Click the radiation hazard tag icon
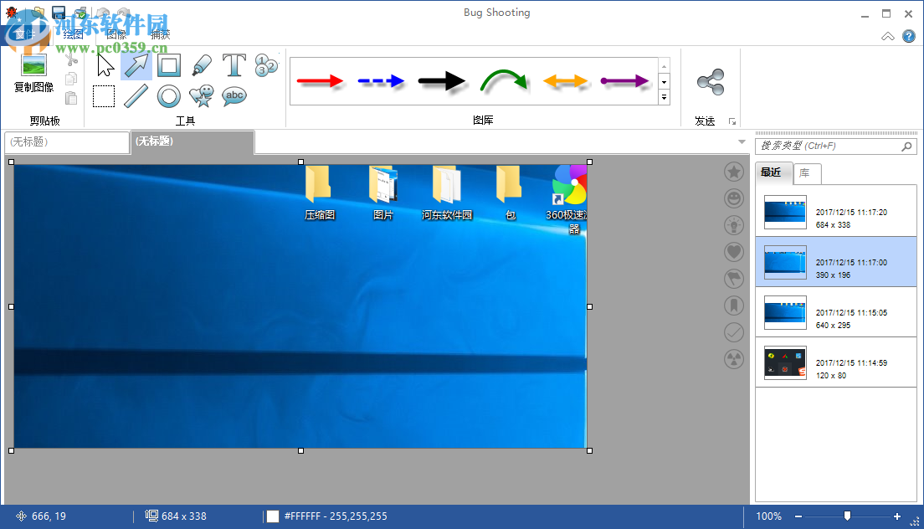 [734, 359]
